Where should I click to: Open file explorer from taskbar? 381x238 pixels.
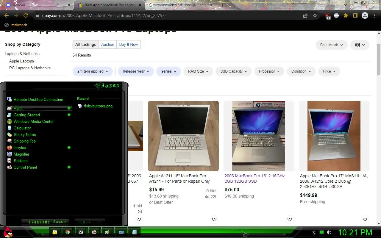[x=55, y=232]
